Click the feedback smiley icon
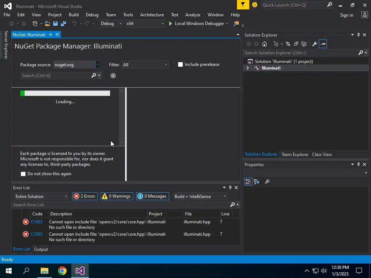The image size is (371, 278). tap(255, 5)
